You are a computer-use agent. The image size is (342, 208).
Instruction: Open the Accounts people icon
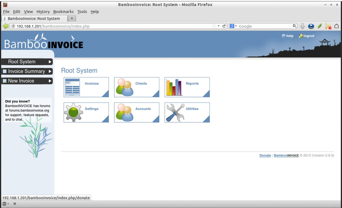click(x=125, y=112)
